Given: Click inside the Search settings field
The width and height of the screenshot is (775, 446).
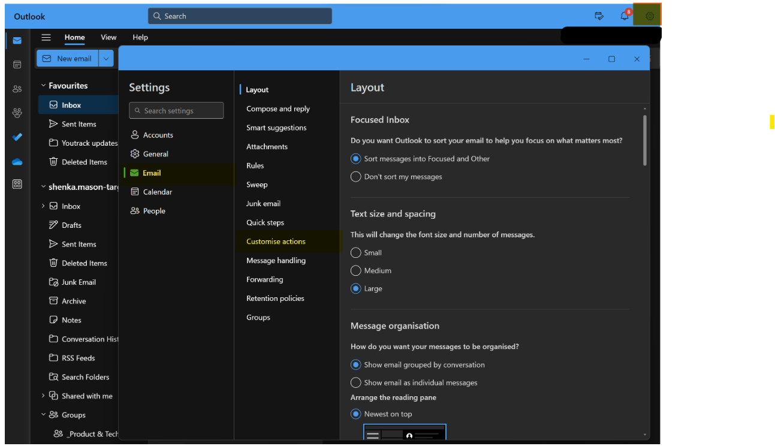Looking at the screenshot, I should tap(176, 110).
